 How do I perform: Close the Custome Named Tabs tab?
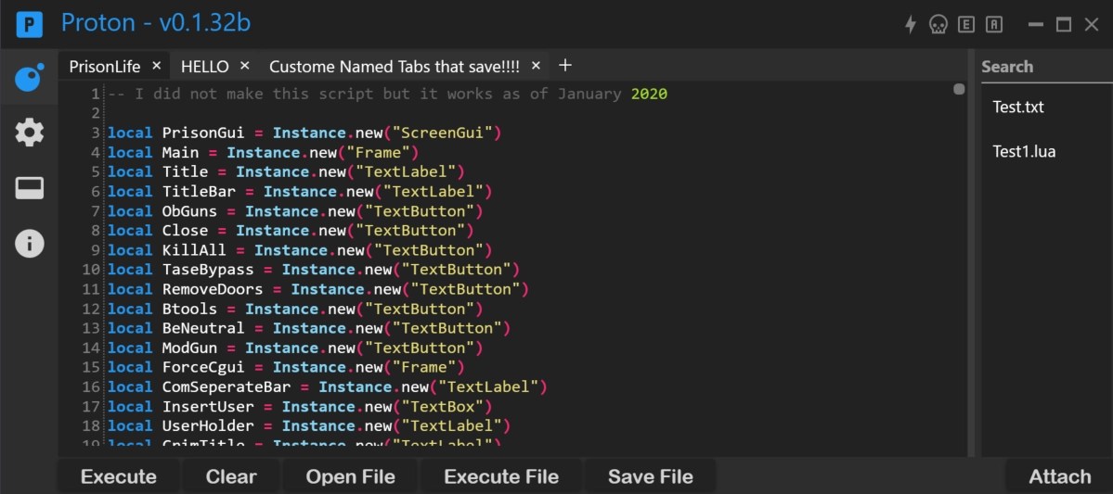coord(536,65)
